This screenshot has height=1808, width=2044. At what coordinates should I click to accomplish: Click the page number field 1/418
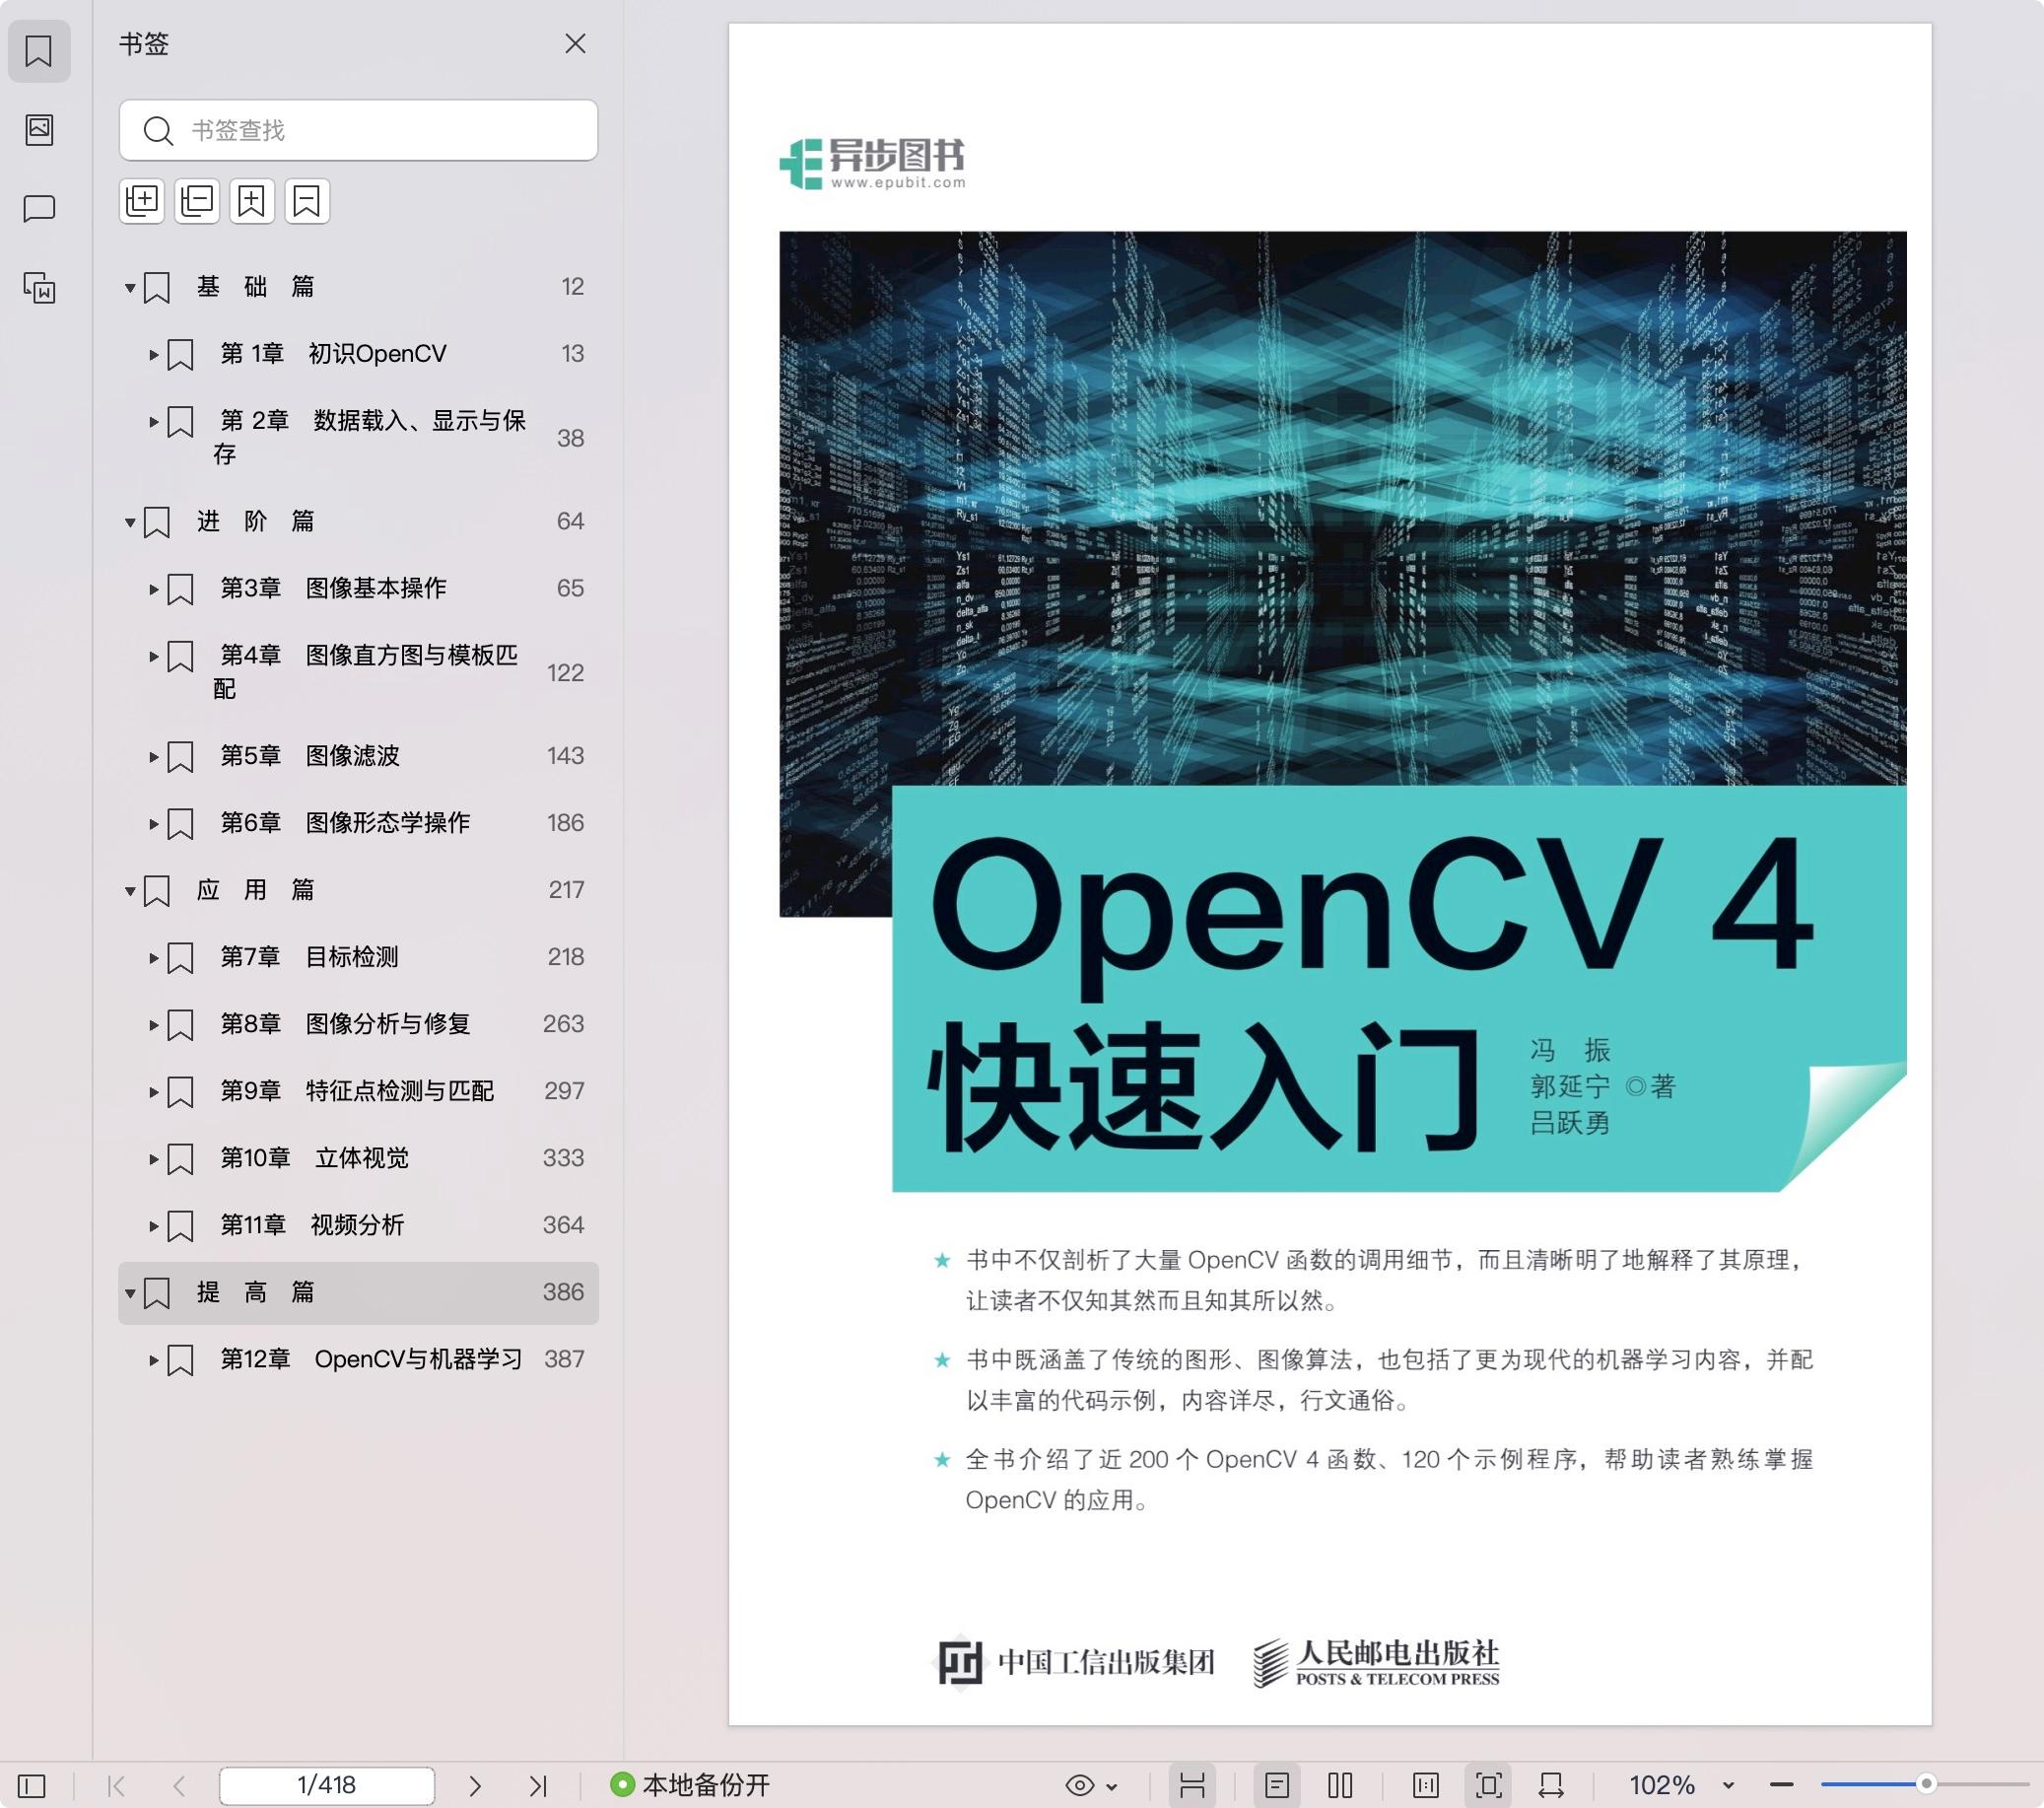click(x=327, y=1785)
